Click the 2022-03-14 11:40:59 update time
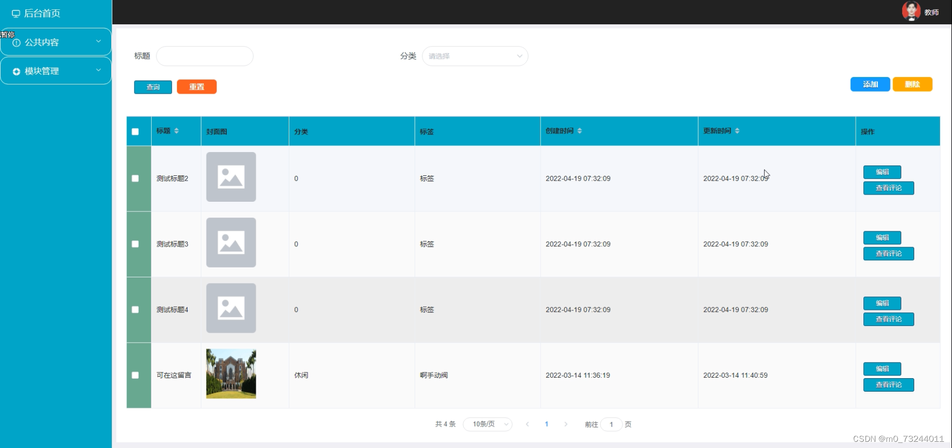The width and height of the screenshot is (952, 448). (x=735, y=376)
